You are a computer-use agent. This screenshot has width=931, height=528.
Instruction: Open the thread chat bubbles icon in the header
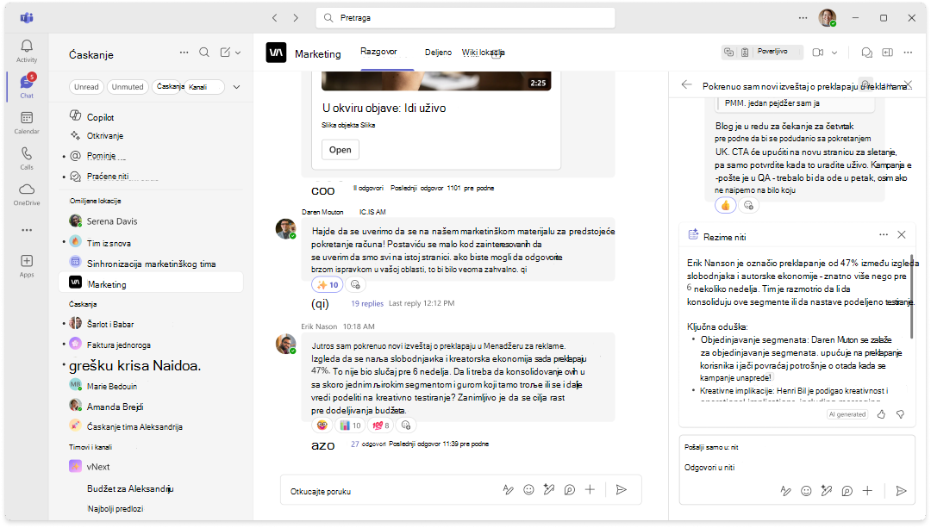867,53
